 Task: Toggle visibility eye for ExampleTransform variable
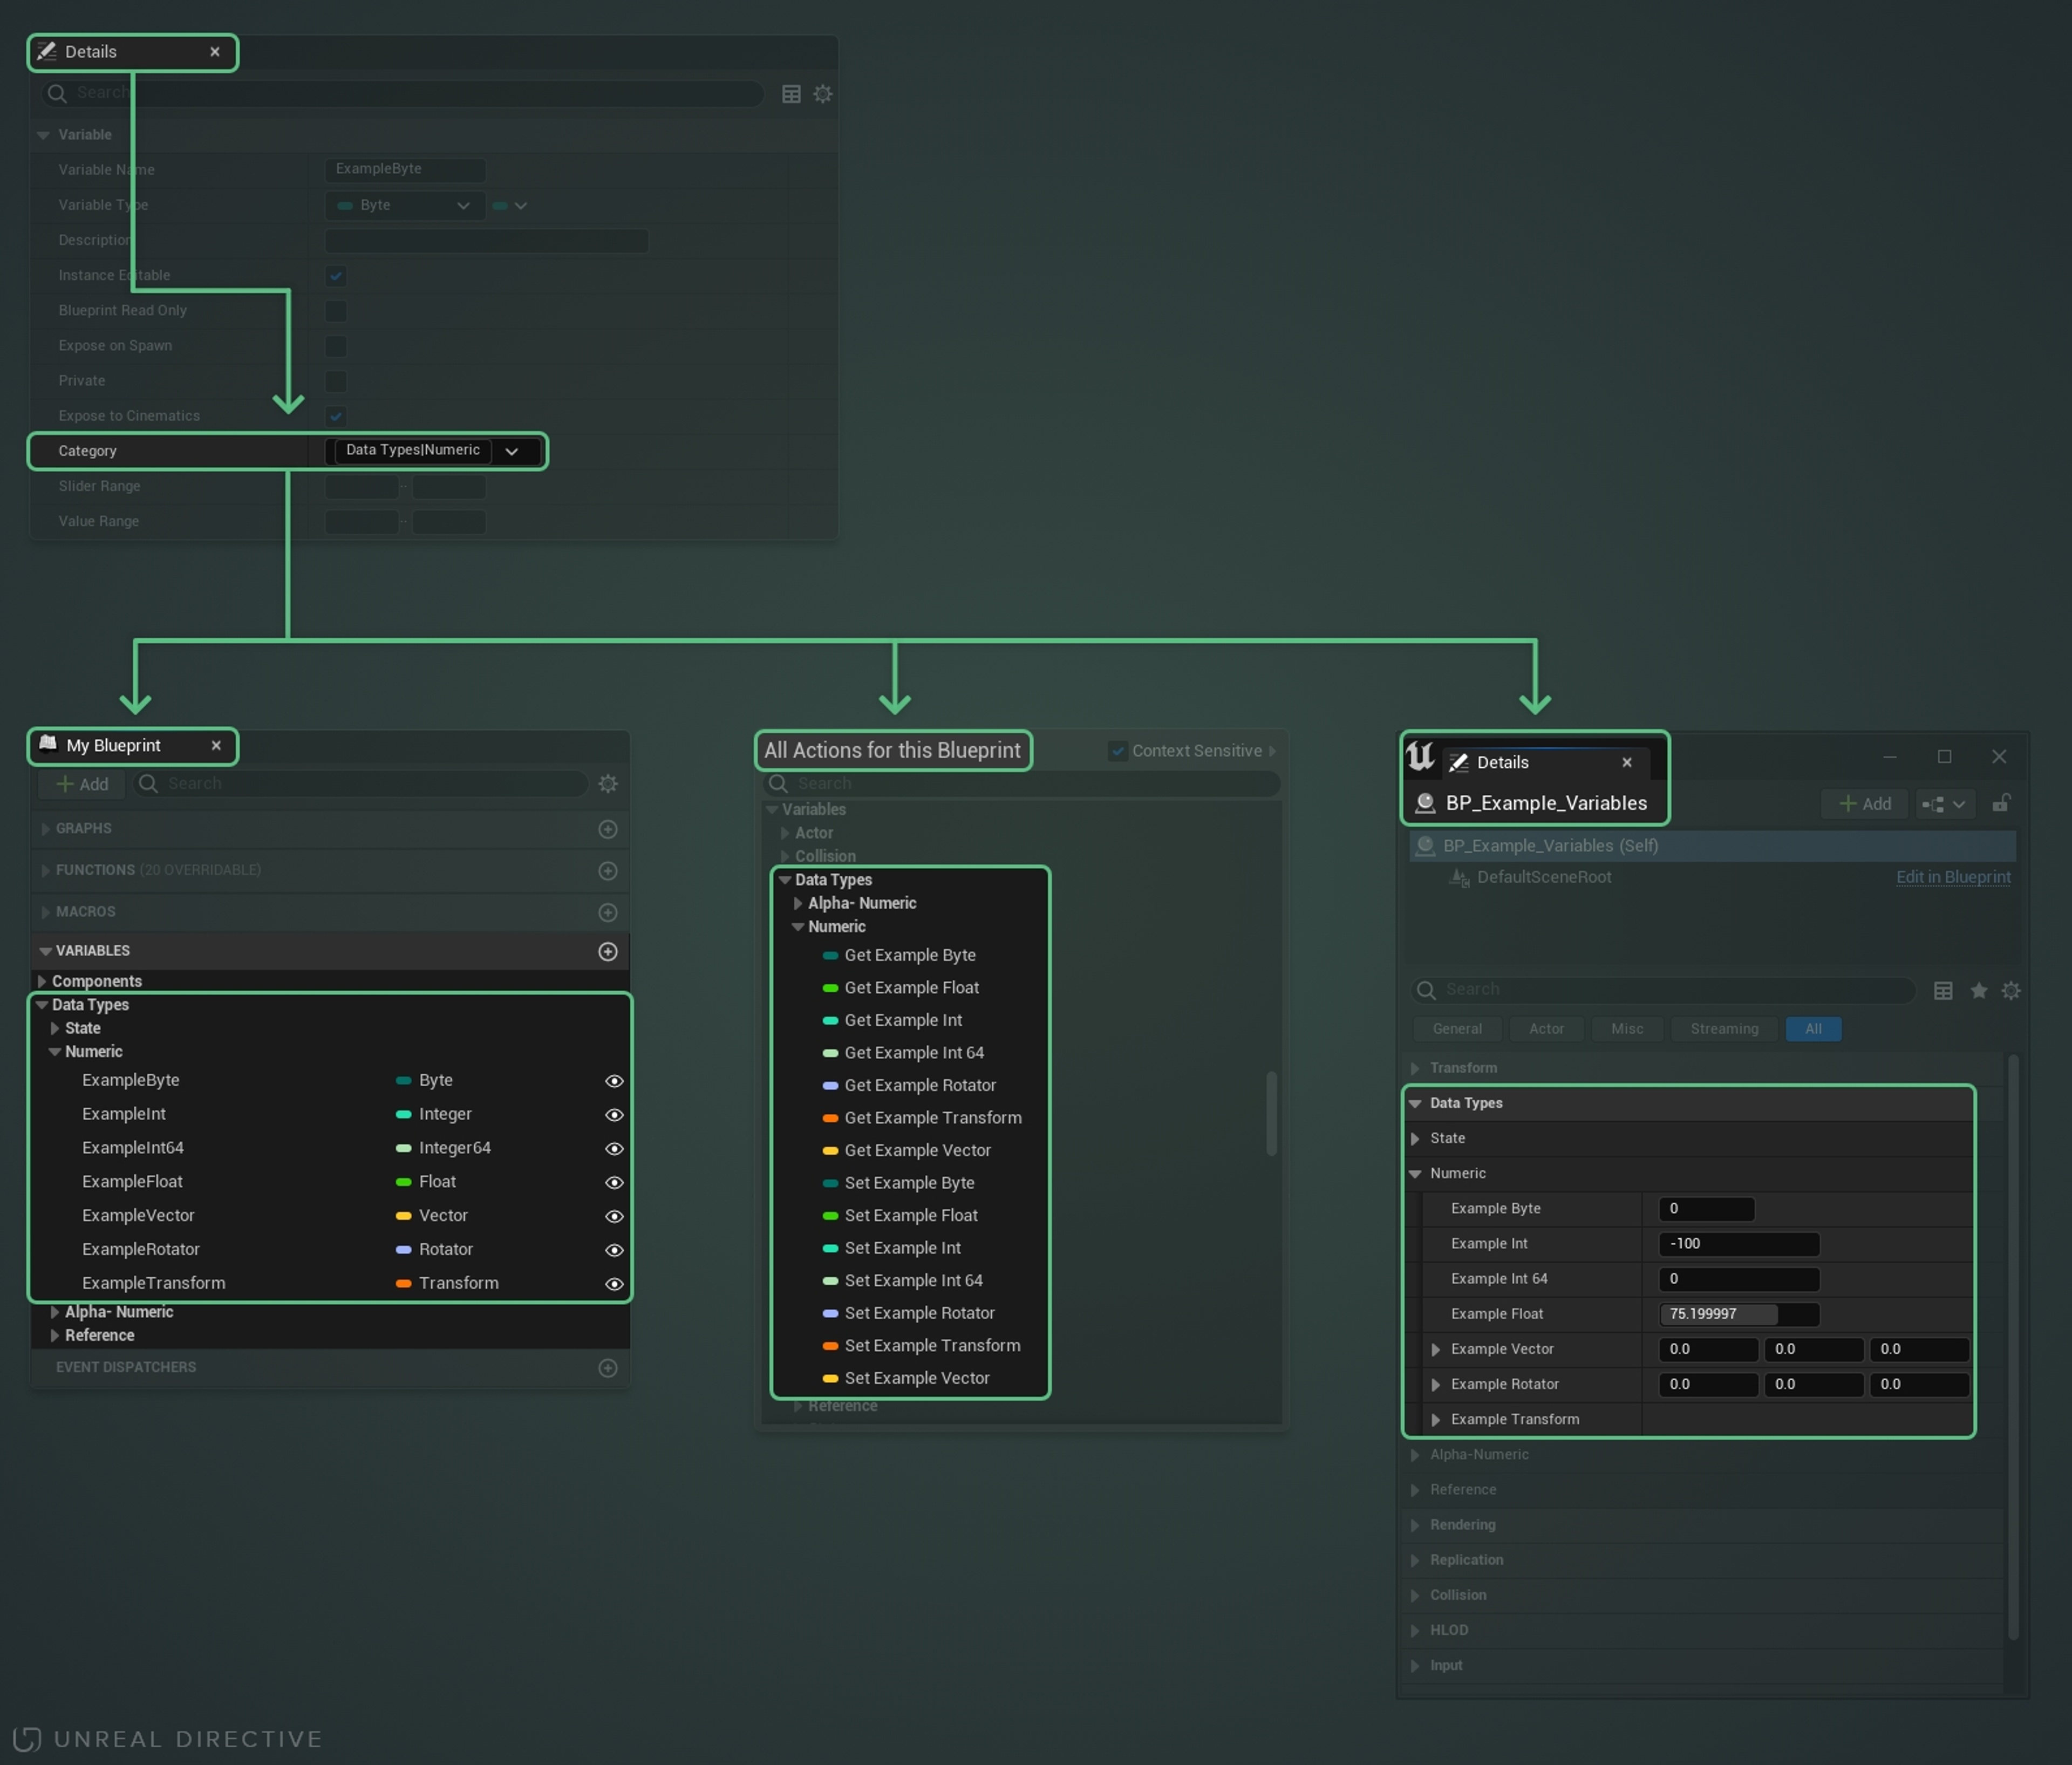click(614, 1284)
